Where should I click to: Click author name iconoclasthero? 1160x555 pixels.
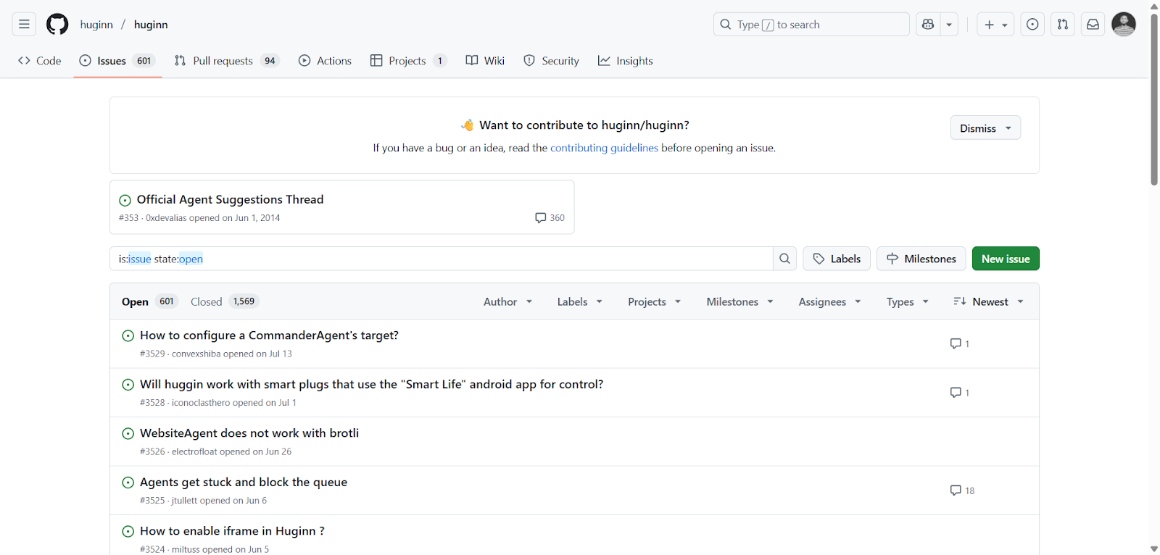(x=201, y=403)
